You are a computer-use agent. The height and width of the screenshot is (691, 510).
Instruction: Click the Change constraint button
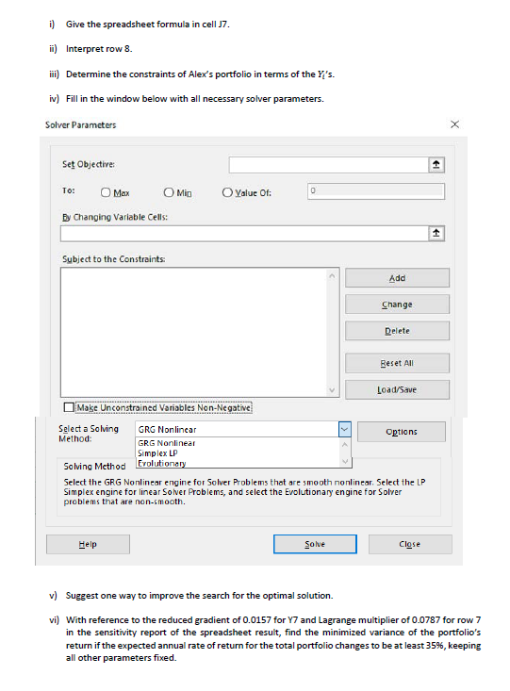397,304
